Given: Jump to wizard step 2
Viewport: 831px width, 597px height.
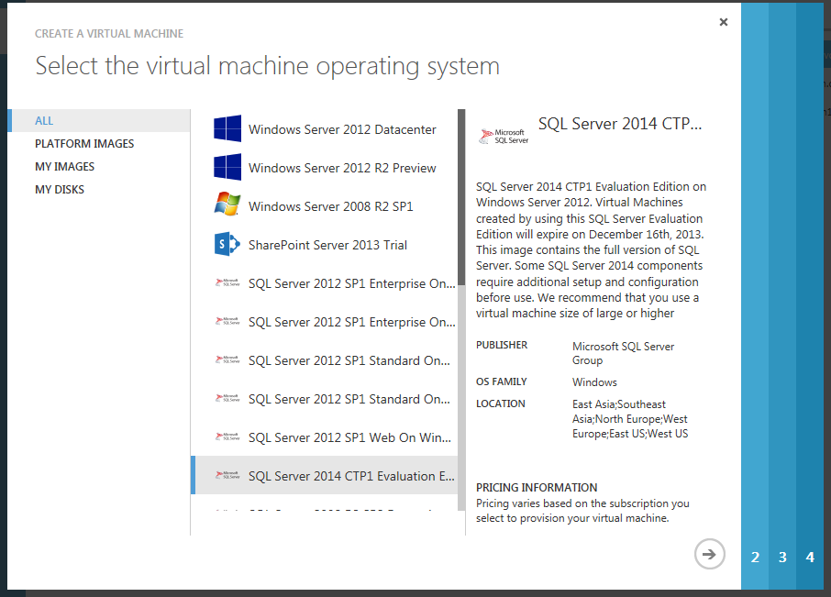Looking at the screenshot, I should [x=755, y=557].
